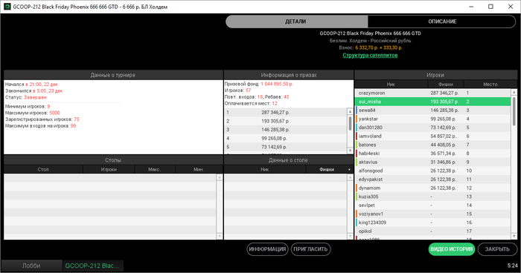Image resolution: width=521 pixels, height=273 pixels.
Task: Sort players by Фишки column header
Action: tap(446, 84)
